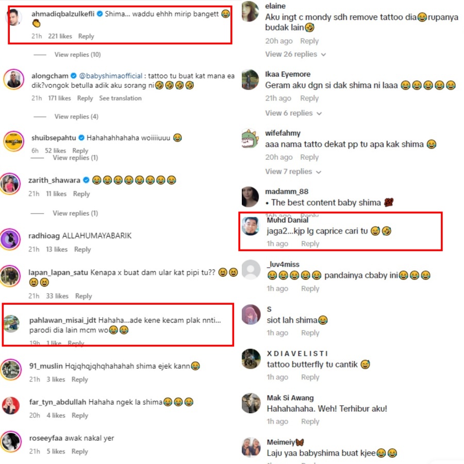Reply to Muhd Danial's comment
Image resolution: width=464 pixels, height=464 pixels.
310,243
